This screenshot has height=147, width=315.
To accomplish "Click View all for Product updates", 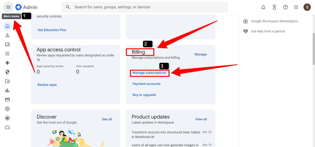I will [201, 119].
